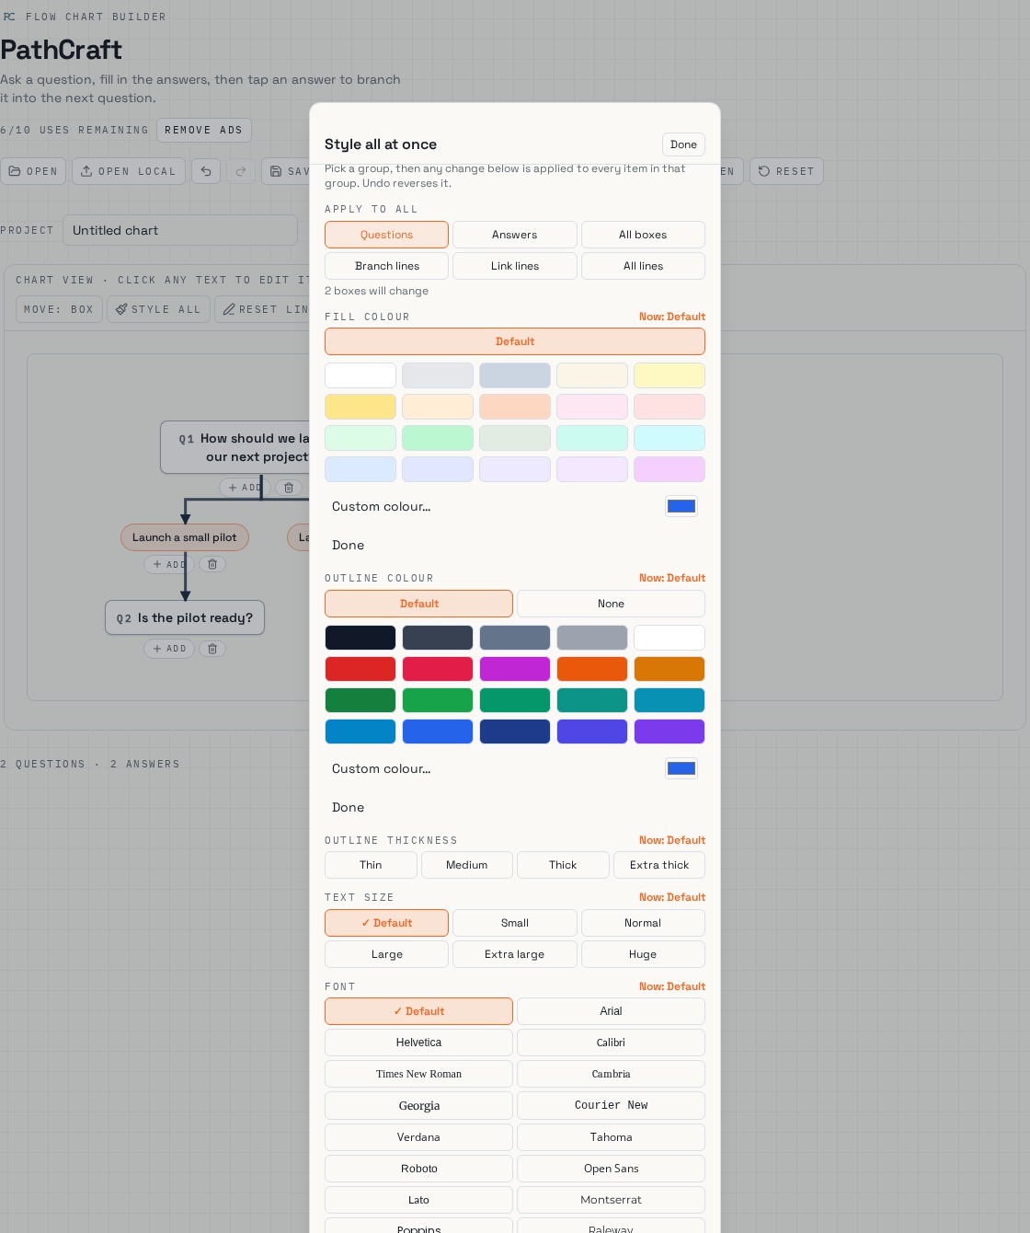Choose Open Sans font
The height and width of the screenshot is (1233, 1030).
click(611, 1169)
